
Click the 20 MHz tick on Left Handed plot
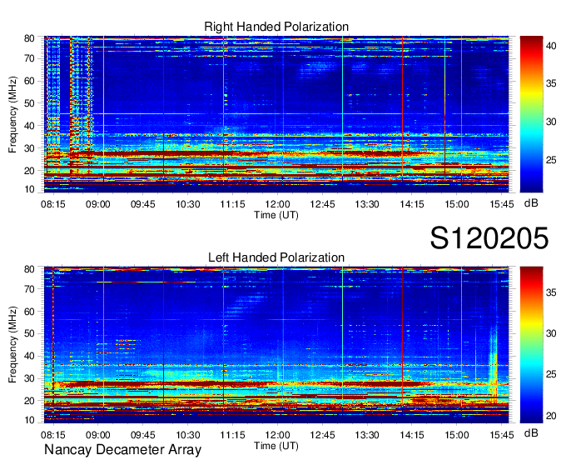pos(29,401)
